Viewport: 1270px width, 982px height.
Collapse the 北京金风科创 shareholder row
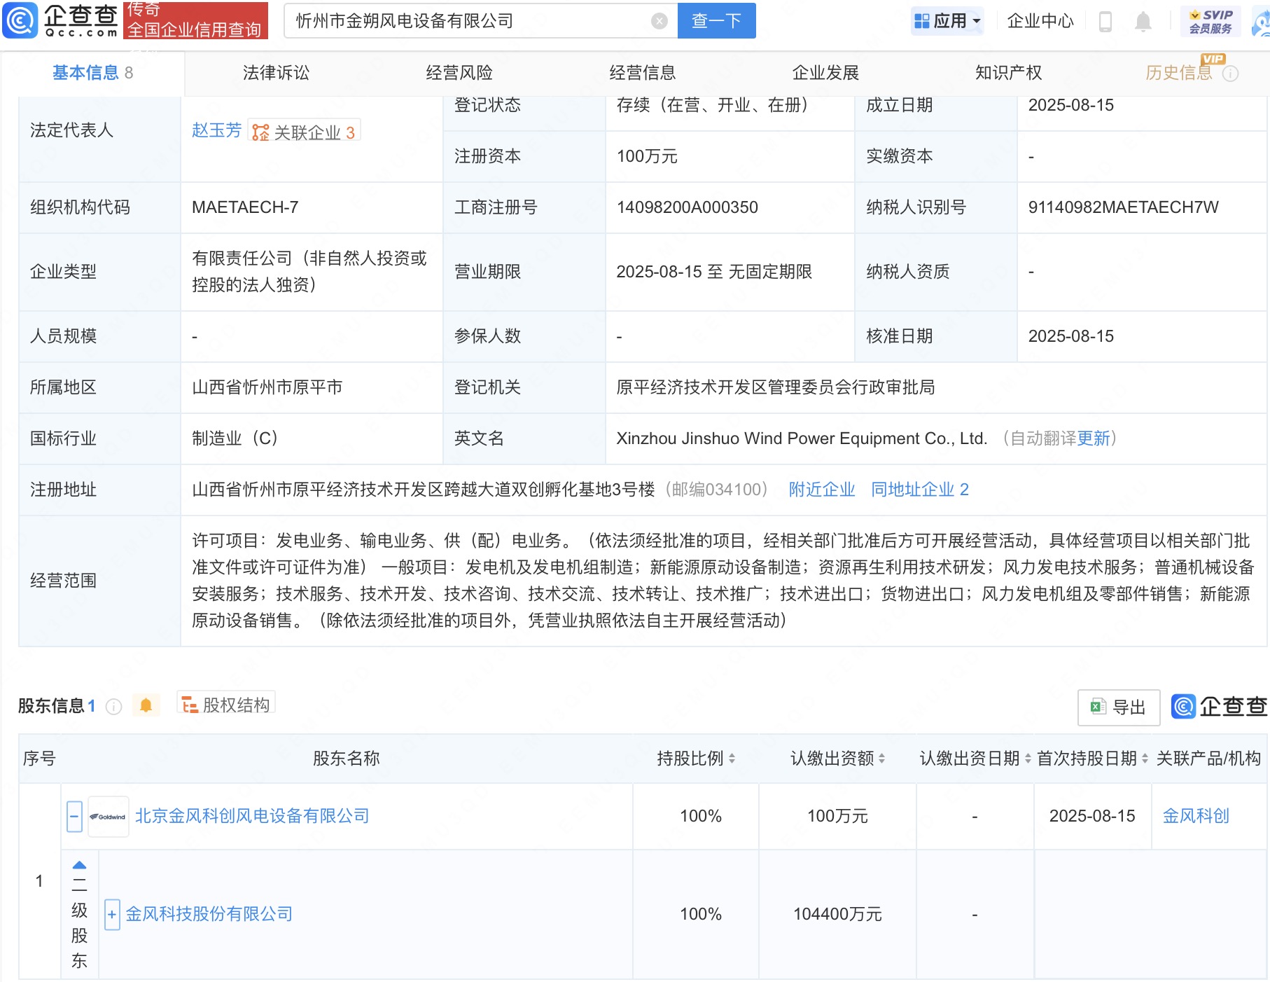click(74, 817)
